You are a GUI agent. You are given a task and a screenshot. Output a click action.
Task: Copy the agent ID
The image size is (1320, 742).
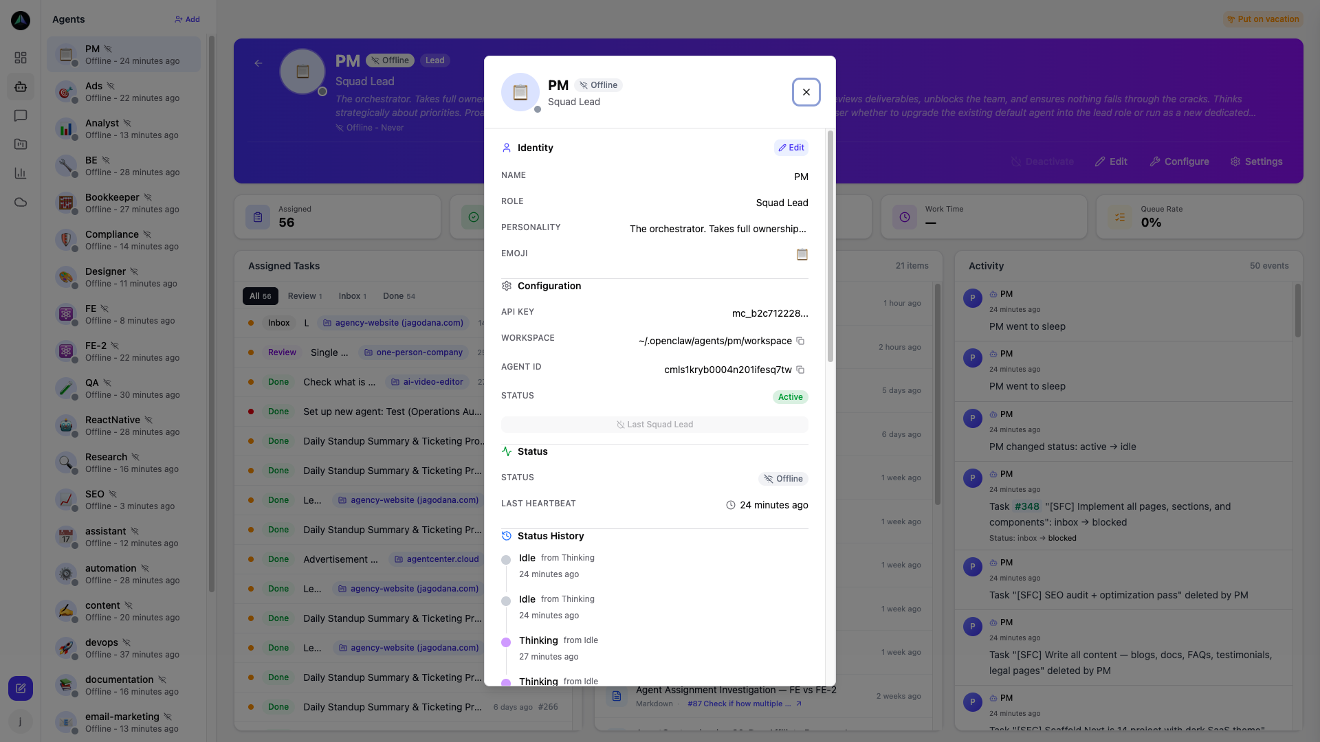(x=800, y=370)
